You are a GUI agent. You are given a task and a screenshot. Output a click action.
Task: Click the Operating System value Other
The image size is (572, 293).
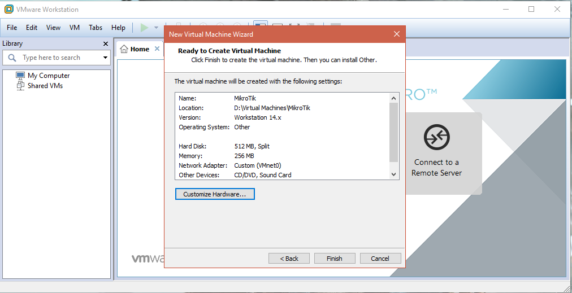click(242, 127)
